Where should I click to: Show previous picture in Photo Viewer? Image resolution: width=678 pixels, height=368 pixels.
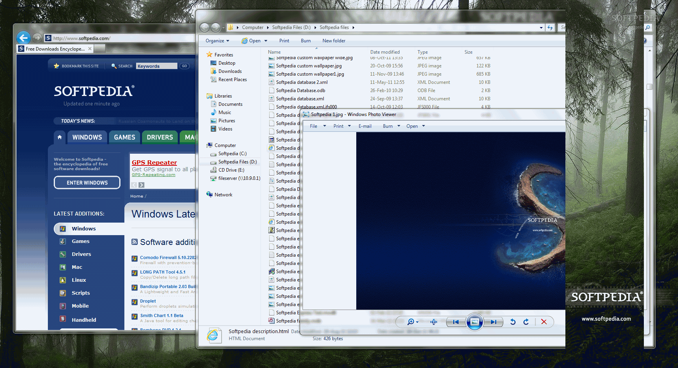[x=456, y=322]
